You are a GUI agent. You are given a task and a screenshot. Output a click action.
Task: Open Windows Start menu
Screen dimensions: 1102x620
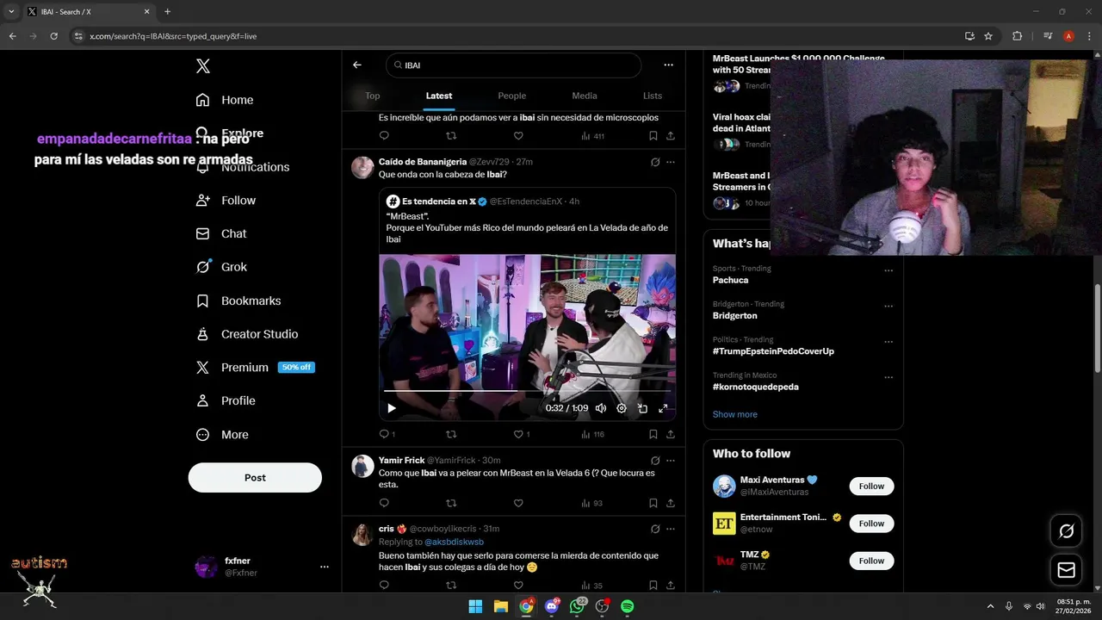coord(475,606)
